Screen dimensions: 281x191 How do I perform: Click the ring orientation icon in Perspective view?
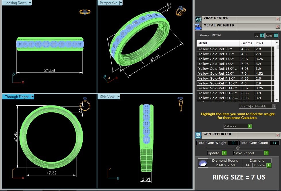pyautogui.click(x=181, y=11)
